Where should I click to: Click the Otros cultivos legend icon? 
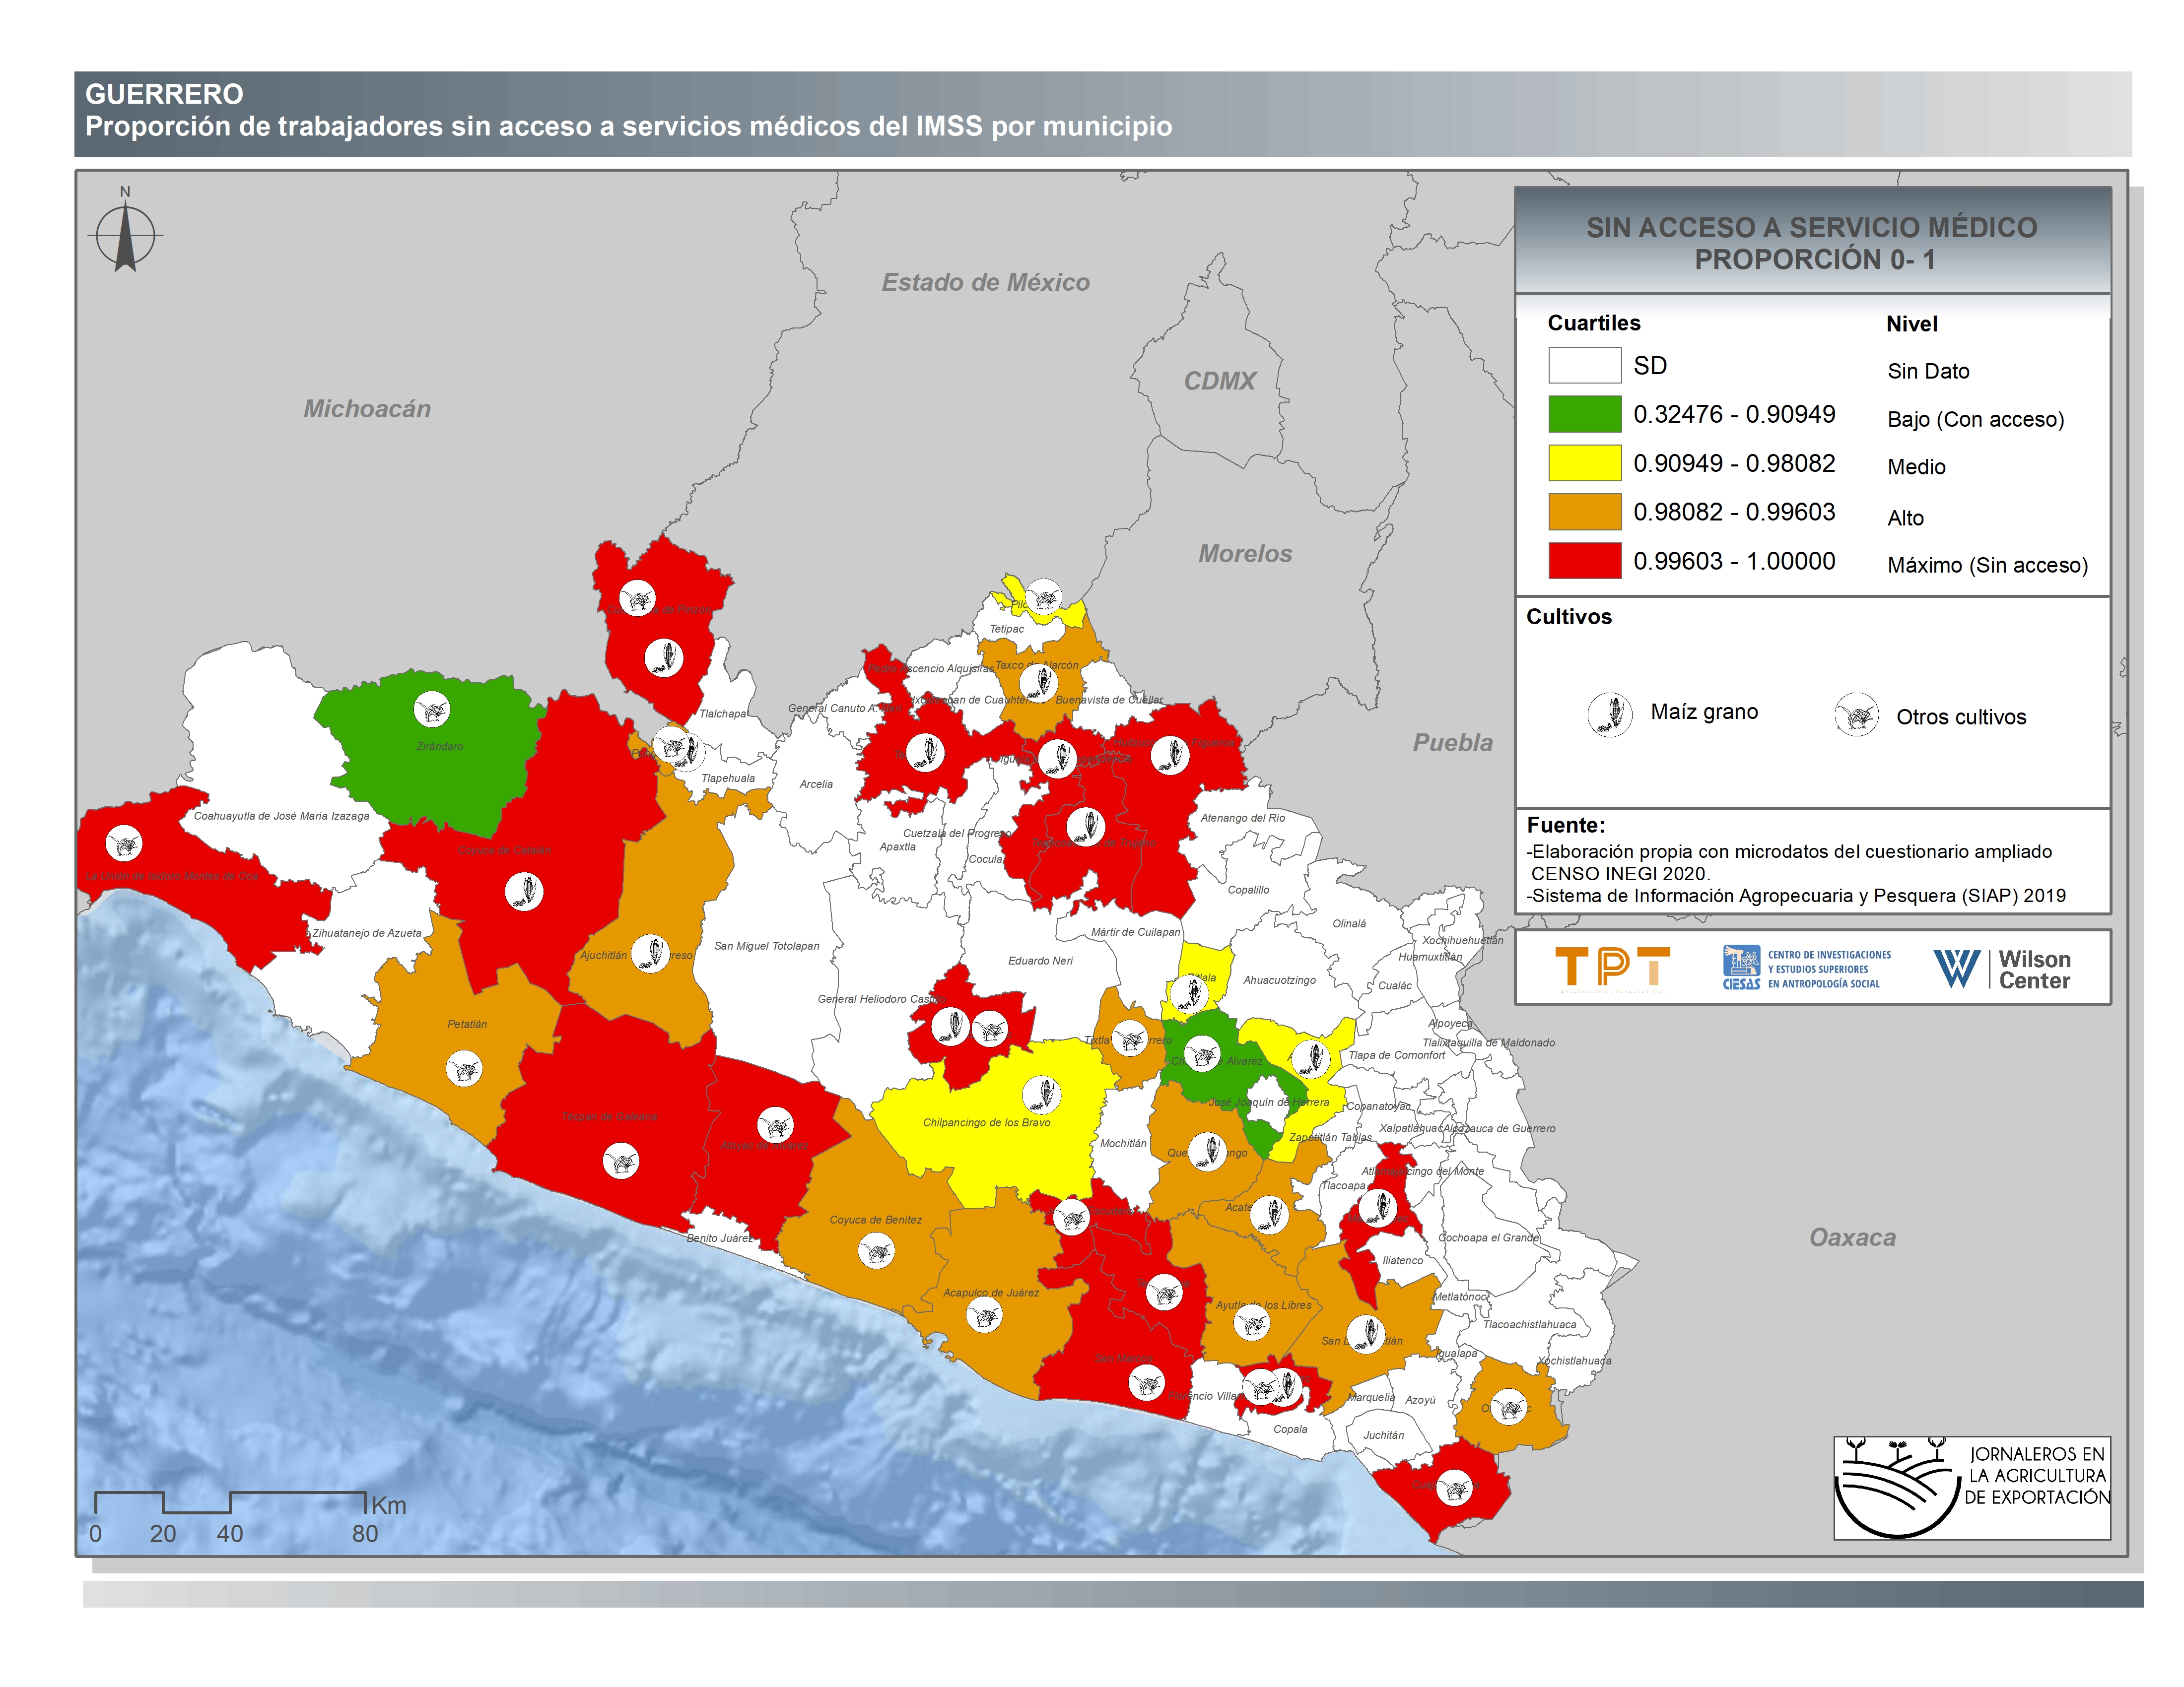(x=1856, y=715)
